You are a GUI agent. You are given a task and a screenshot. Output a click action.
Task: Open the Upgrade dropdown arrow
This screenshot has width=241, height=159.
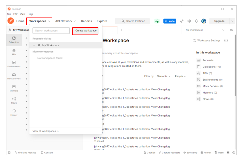coord(232,21)
